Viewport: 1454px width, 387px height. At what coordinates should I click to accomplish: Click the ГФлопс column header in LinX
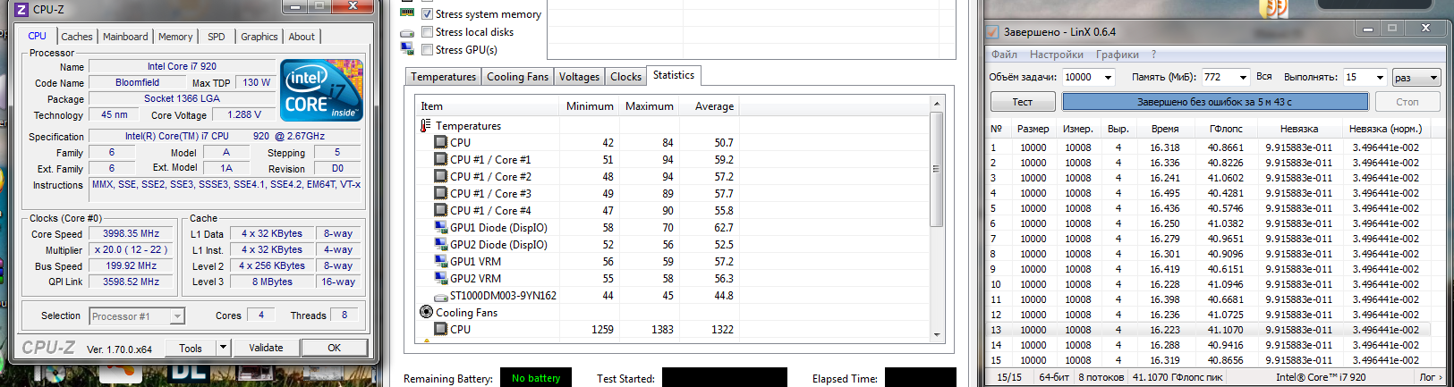pos(1226,129)
